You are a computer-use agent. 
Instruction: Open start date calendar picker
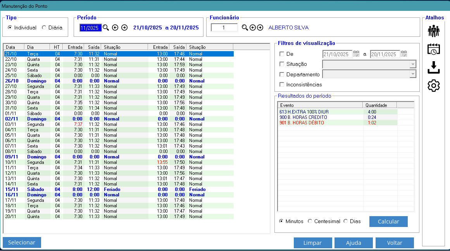point(356,54)
